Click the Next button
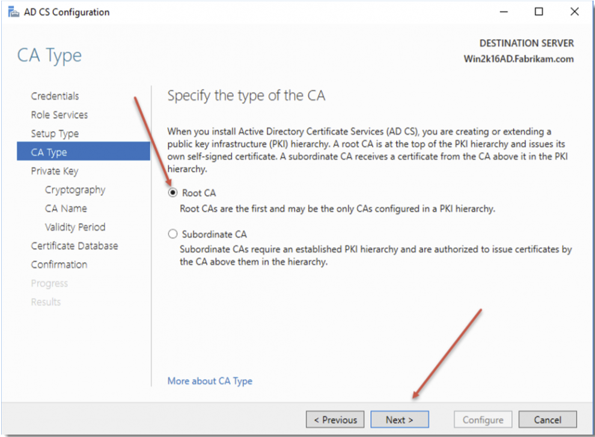 pyautogui.click(x=400, y=420)
